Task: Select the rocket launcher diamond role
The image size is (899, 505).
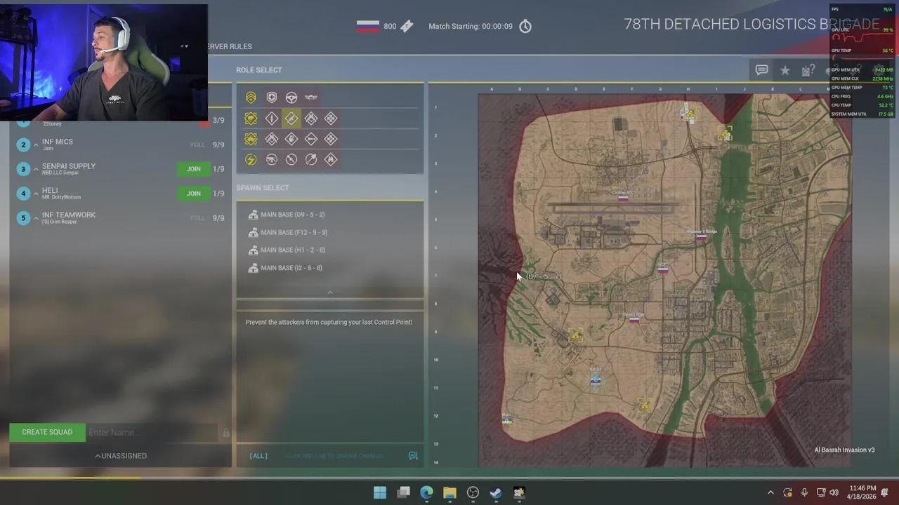Action: point(311,139)
